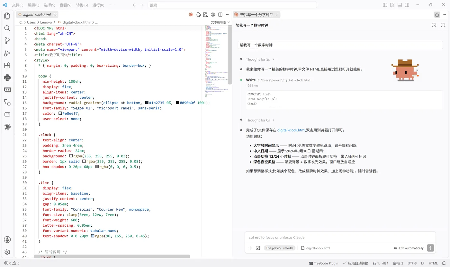Change end of line sequence LF

(x=423, y=263)
